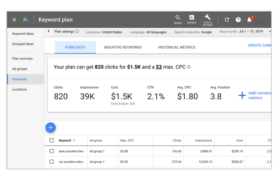The width and height of the screenshot is (278, 180).
Task: Select Keywords in sidebar
Action: (26, 79)
